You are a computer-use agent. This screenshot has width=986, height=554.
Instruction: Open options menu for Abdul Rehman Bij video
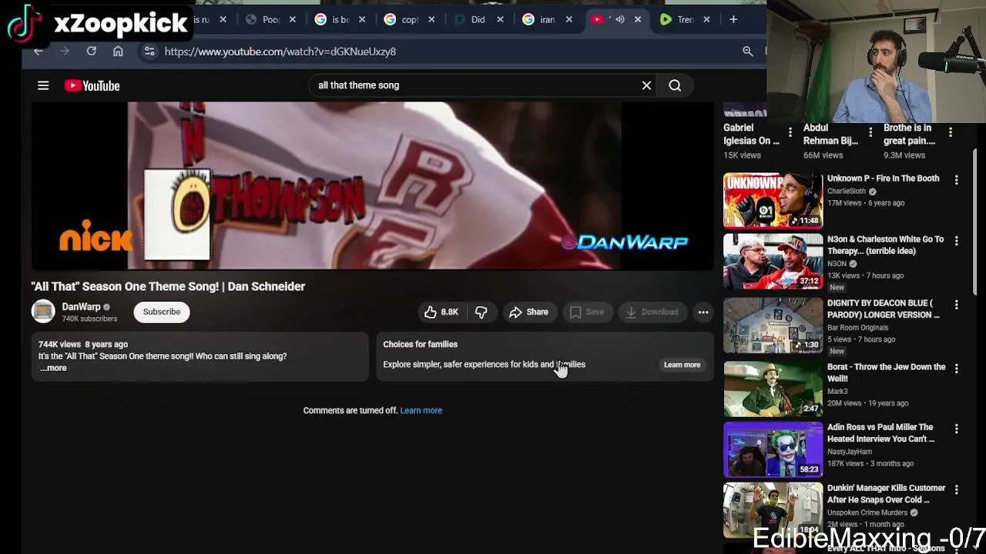pos(870,132)
